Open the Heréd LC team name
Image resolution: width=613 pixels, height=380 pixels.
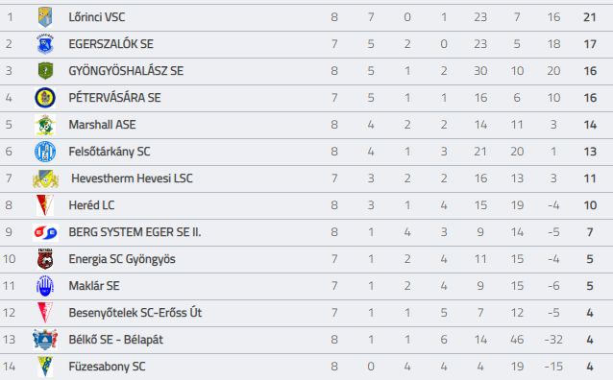tap(91, 205)
